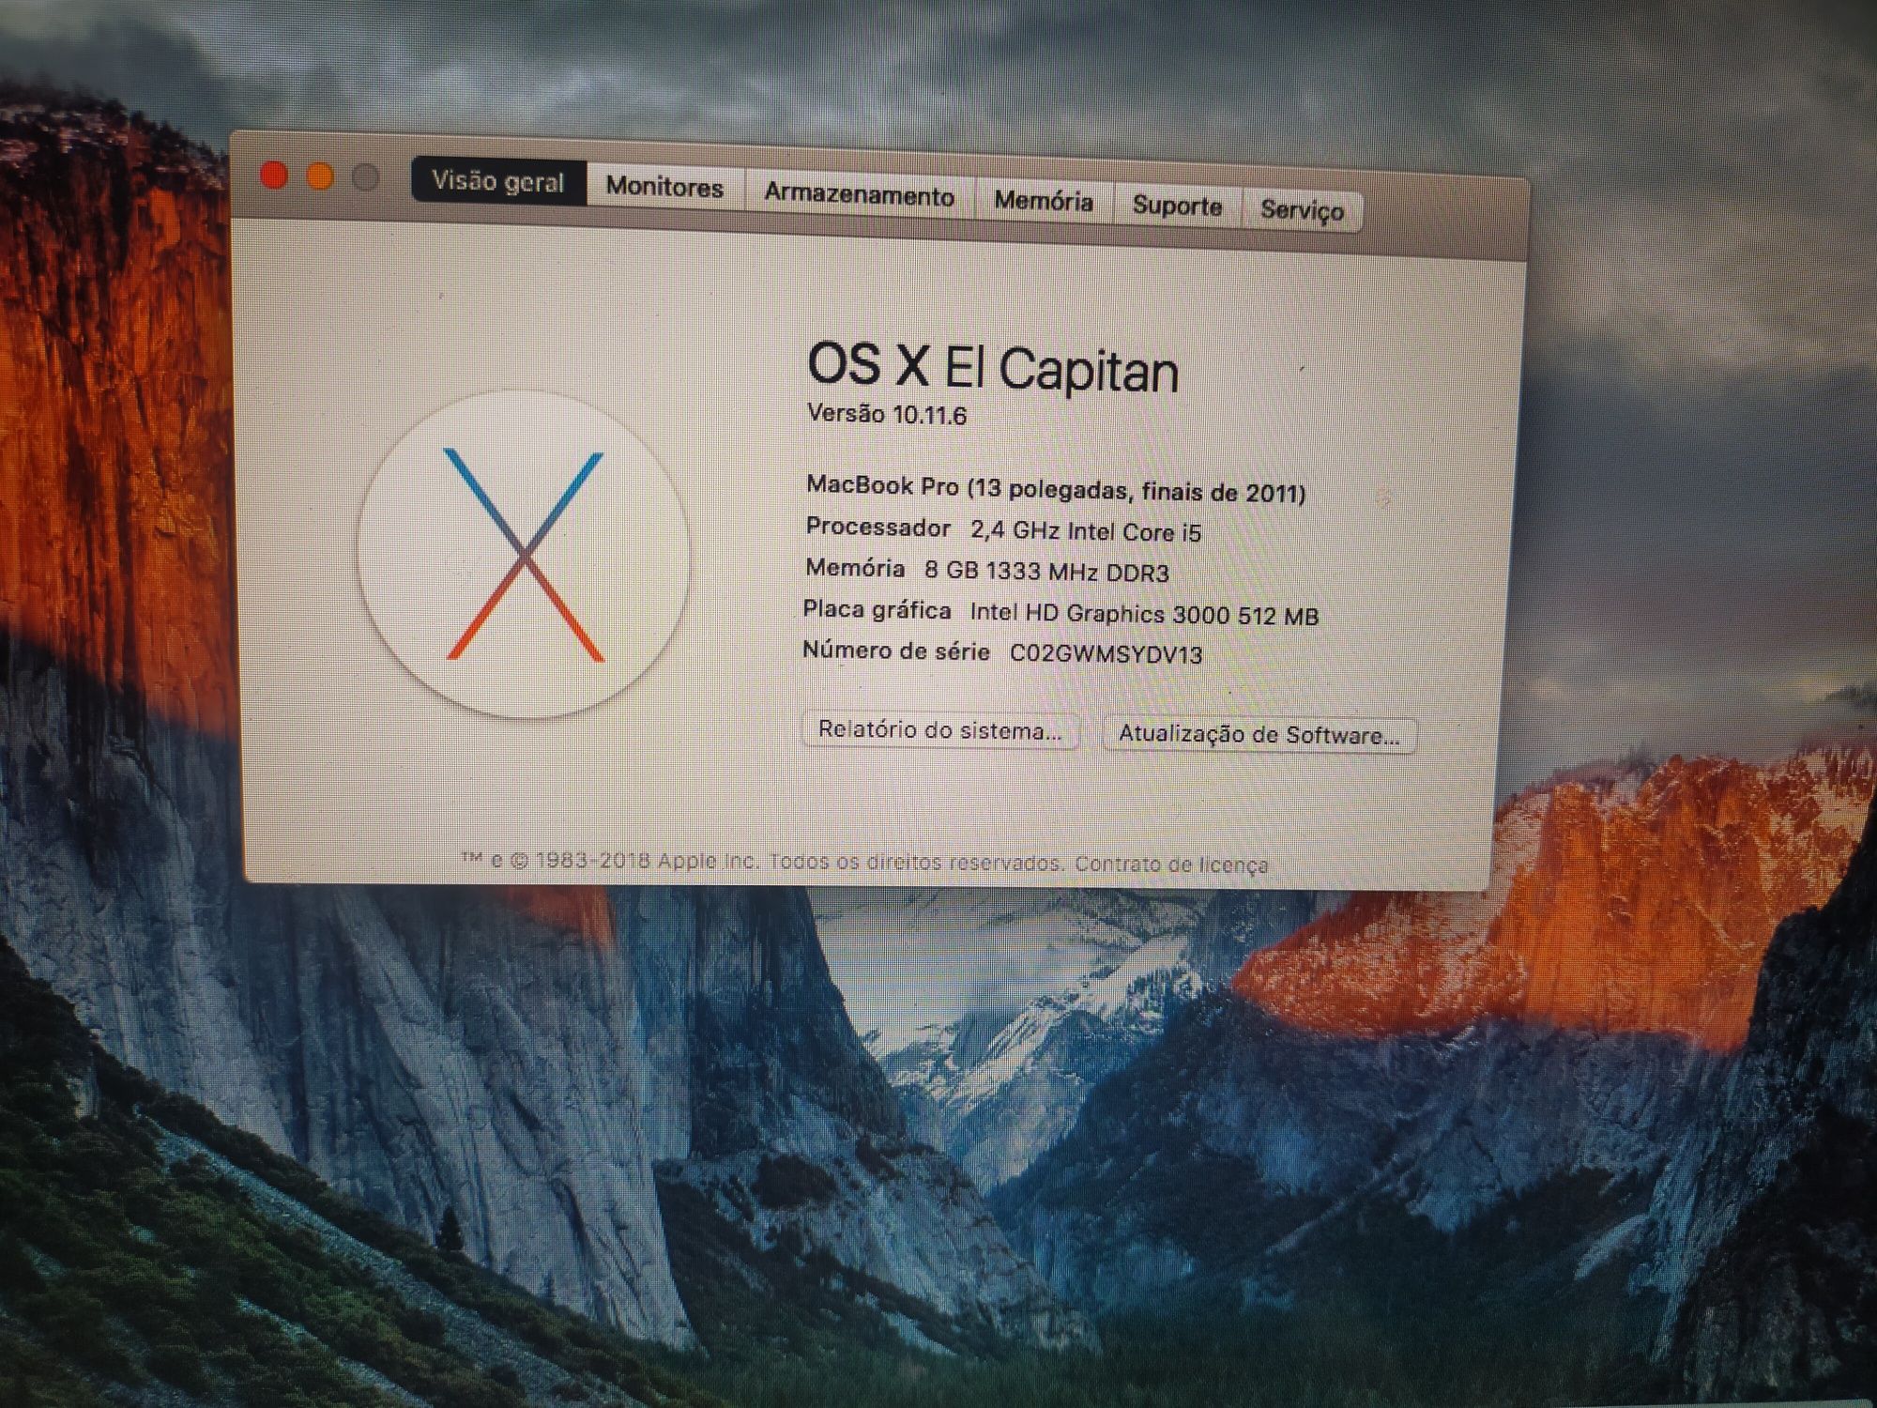
Task: Open the Memória tab
Action: 1044,201
